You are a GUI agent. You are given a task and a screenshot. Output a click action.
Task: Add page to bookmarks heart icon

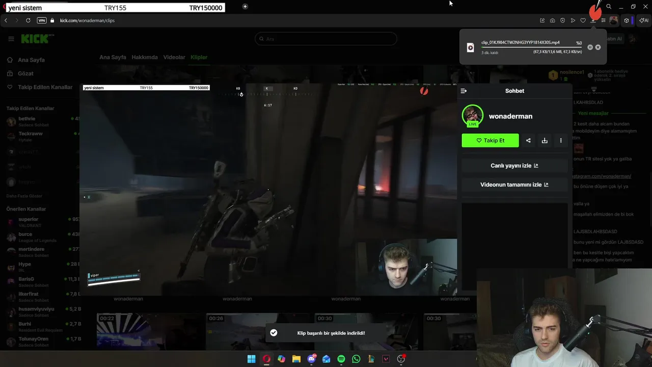pos(583,20)
